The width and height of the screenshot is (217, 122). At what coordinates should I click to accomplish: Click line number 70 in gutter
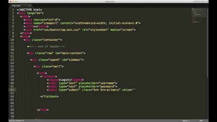[12, 117]
